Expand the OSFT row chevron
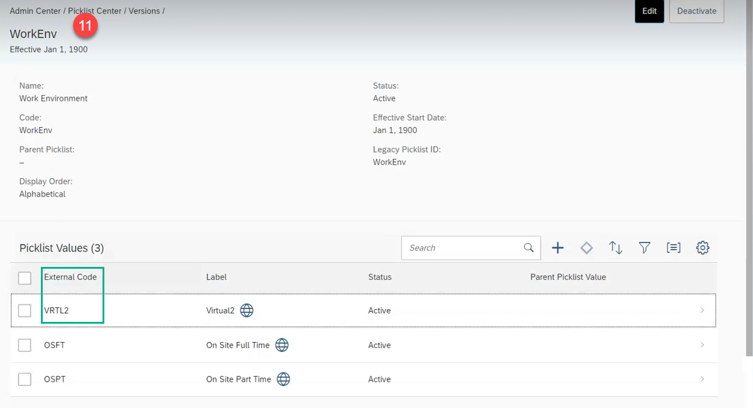This screenshot has width=753, height=408. coord(702,345)
